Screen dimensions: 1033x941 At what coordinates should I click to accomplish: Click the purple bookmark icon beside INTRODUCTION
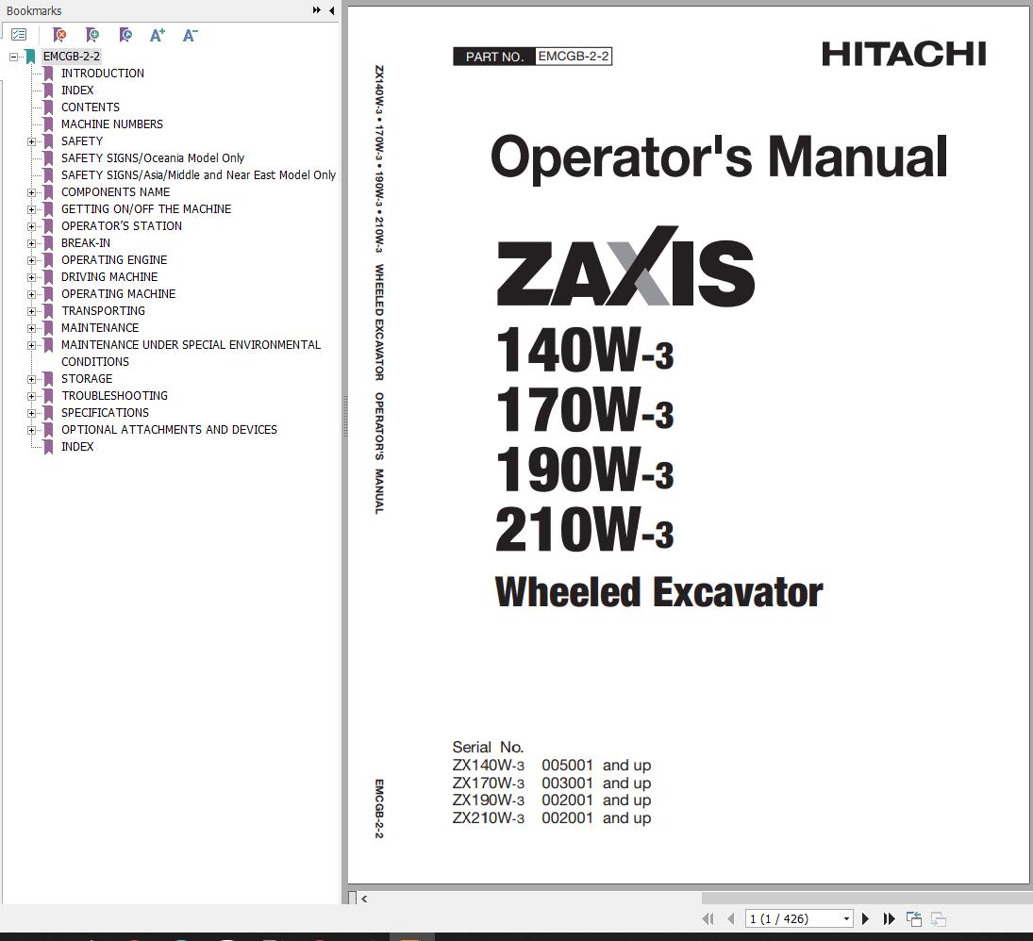48,74
